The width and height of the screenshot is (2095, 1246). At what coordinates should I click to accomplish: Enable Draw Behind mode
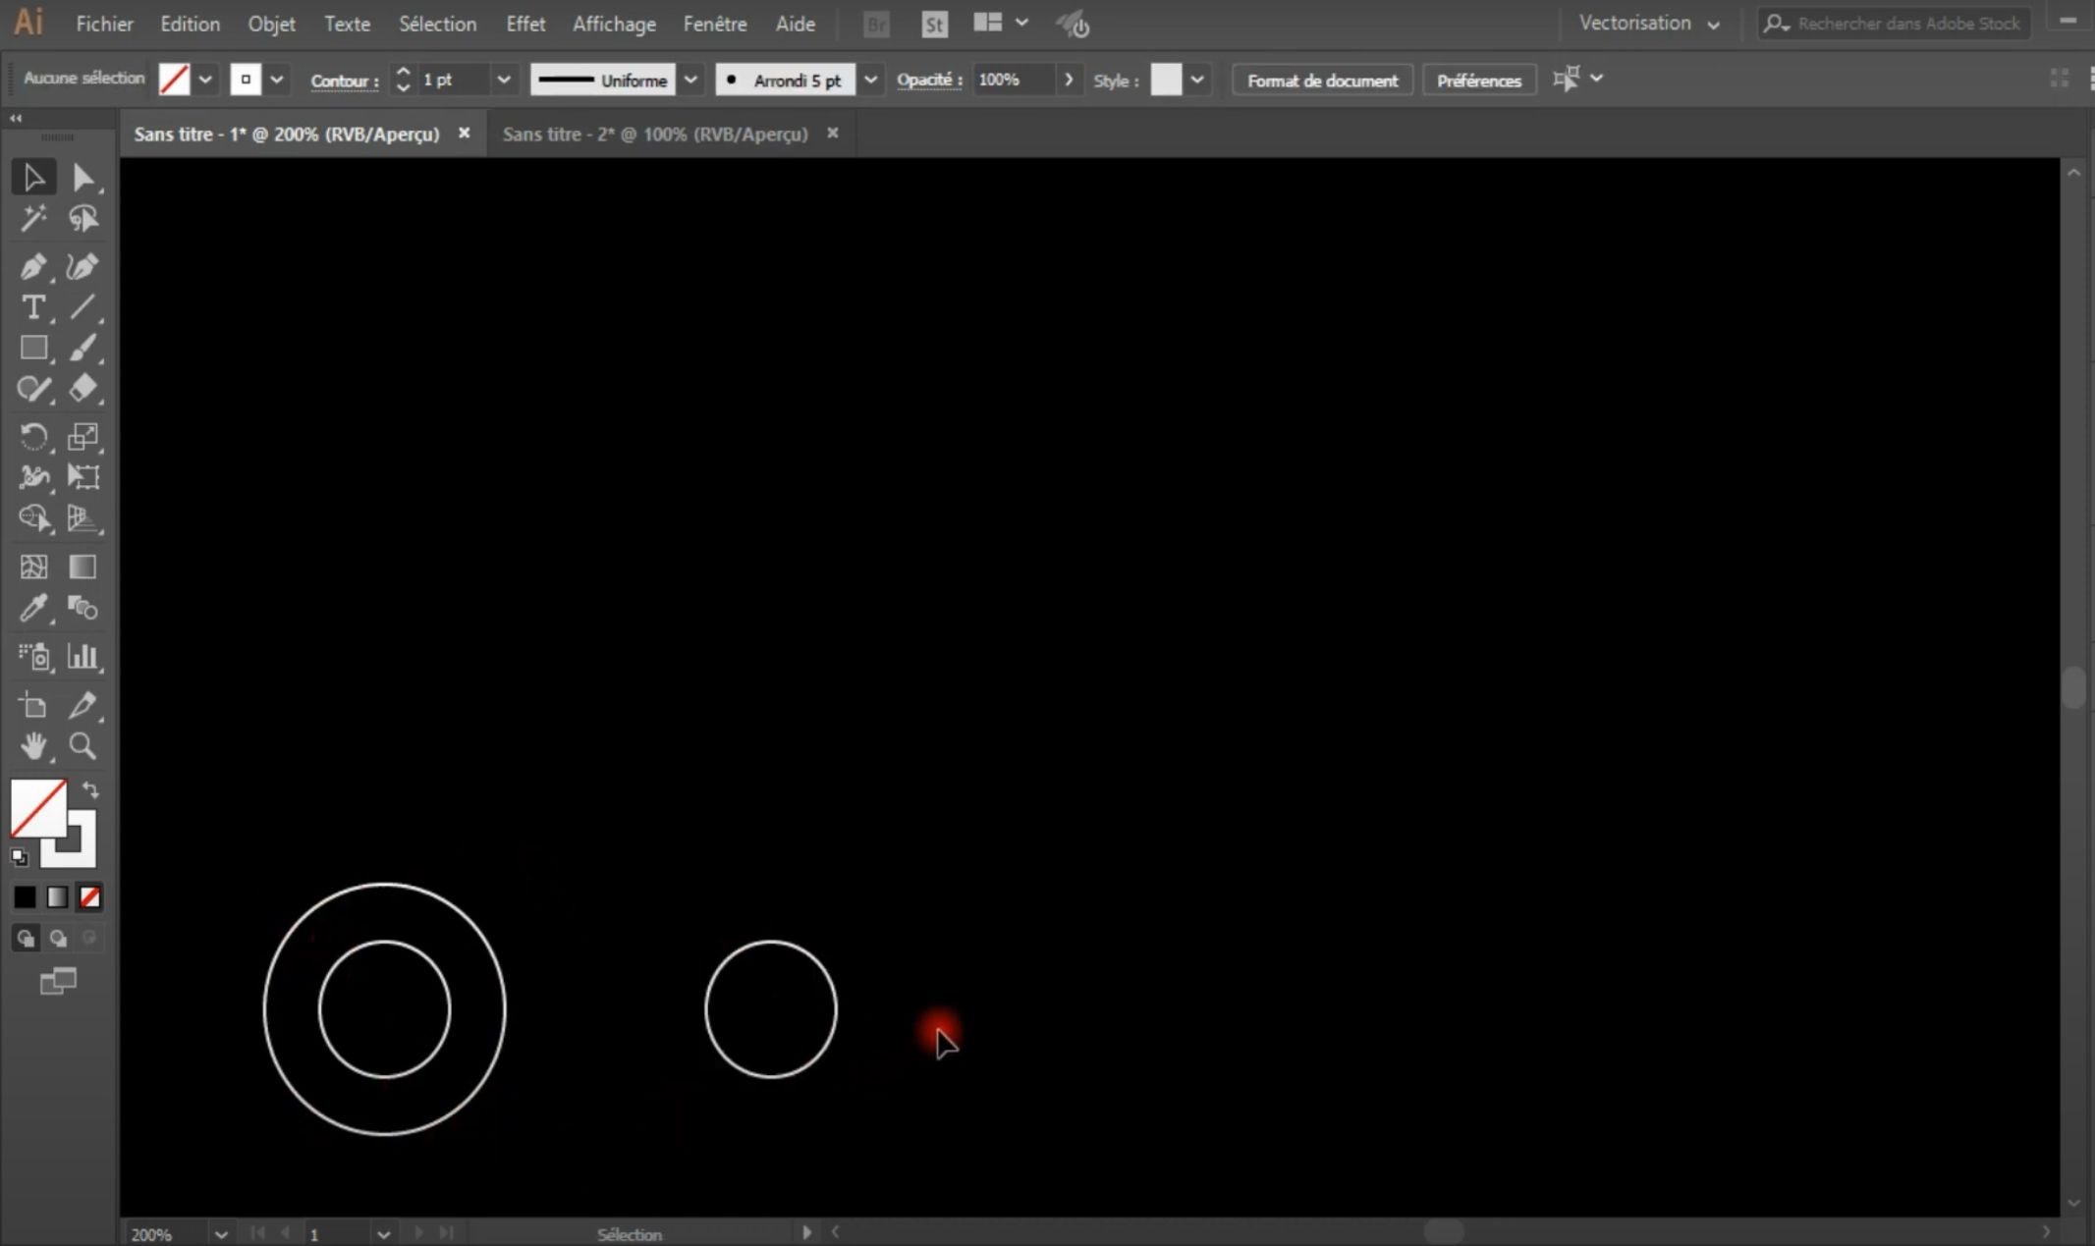(58, 939)
